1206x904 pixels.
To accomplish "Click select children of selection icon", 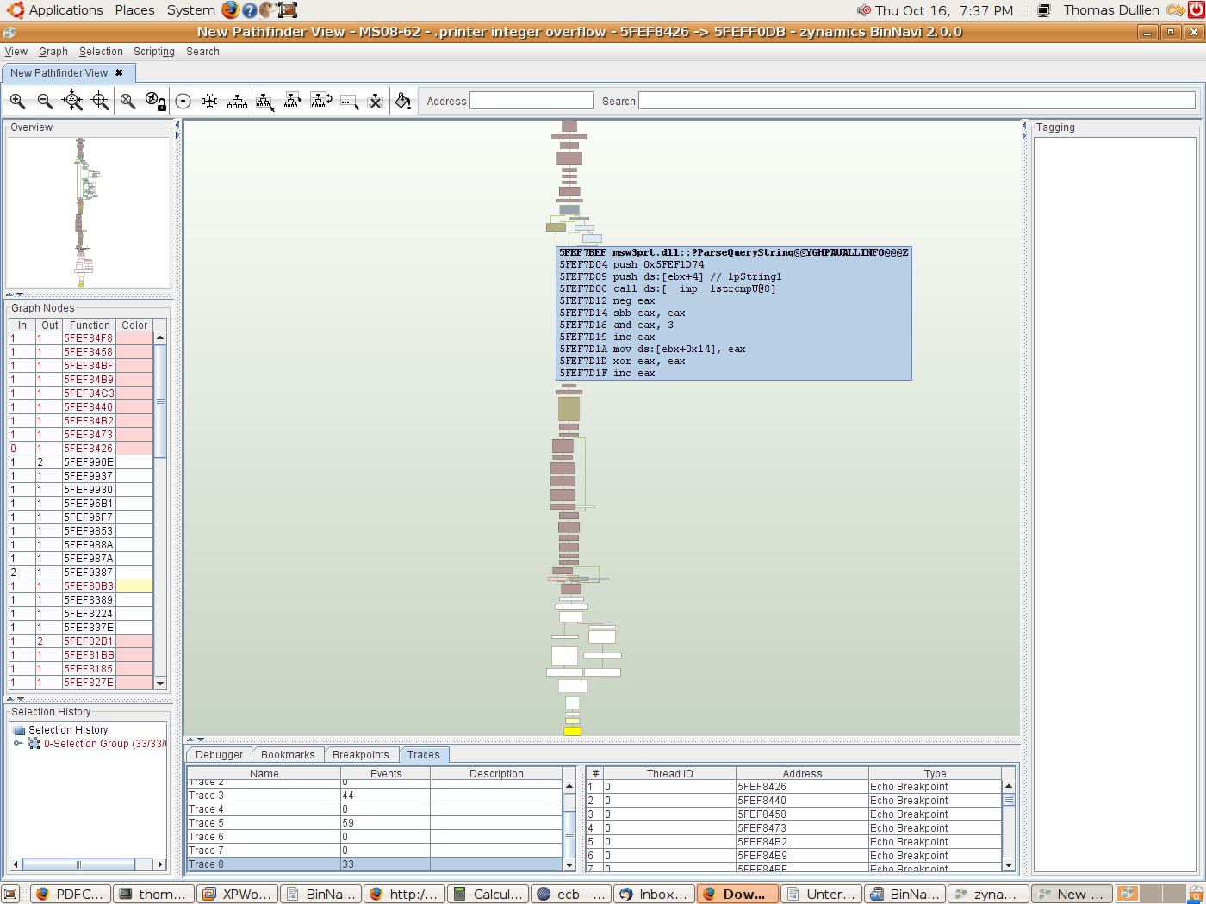I will [x=264, y=101].
